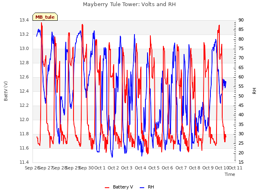Click the 30 tick on the RH axis

[241, 134]
